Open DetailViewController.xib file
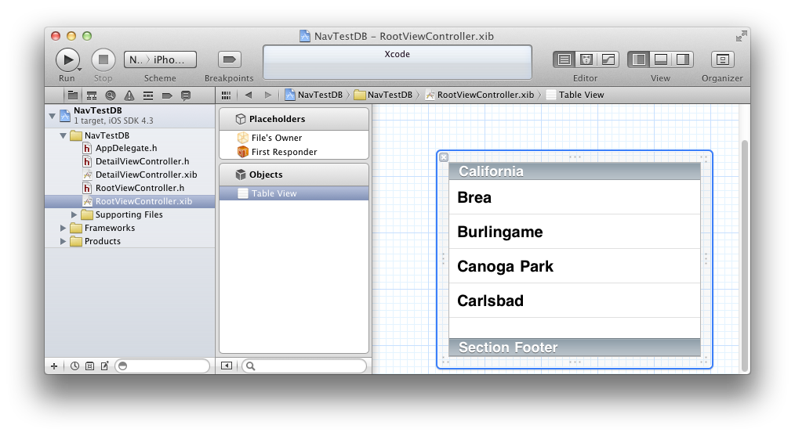Viewport: 795px width, 436px height. click(x=130, y=175)
